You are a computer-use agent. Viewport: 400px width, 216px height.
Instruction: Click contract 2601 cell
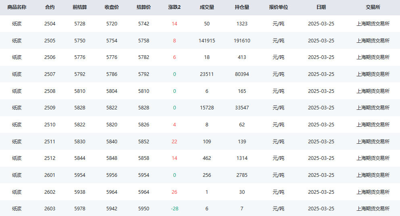pos(50,175)
